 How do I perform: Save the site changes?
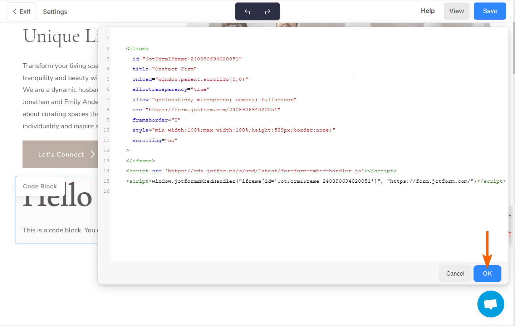click(490, 11)
